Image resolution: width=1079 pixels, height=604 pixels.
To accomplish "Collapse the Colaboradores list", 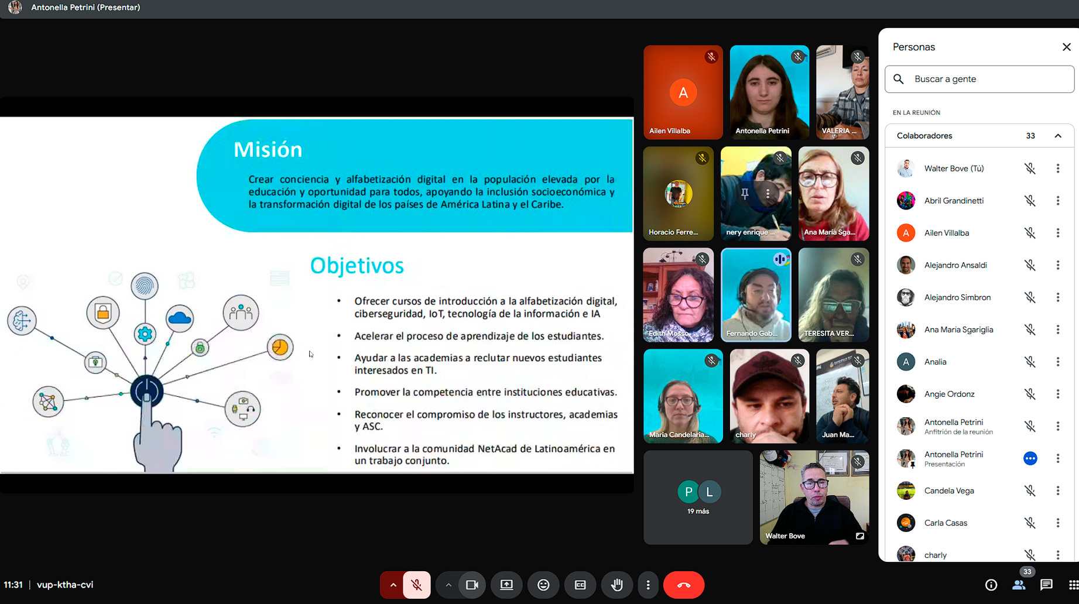I will point(1058,136).
